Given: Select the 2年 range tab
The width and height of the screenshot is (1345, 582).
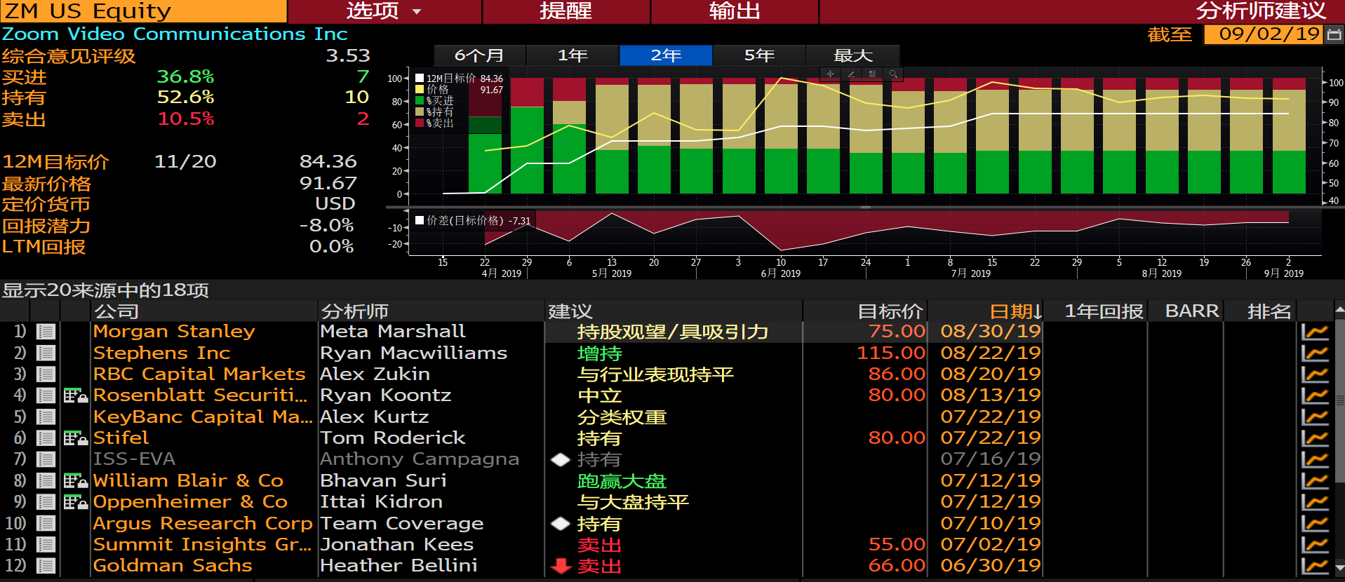Looking at the screenshot, I should (666, 55).
